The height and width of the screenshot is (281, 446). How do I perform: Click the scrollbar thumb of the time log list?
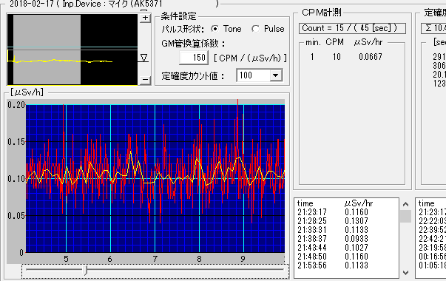pos(406,216)
